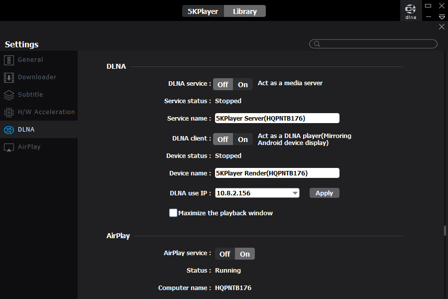Open the dlna icon in title bar
The image size is (448, 299).
411,11
